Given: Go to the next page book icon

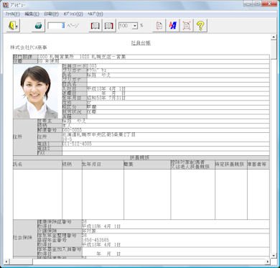Looking at the screenshot, I should 109,25.
